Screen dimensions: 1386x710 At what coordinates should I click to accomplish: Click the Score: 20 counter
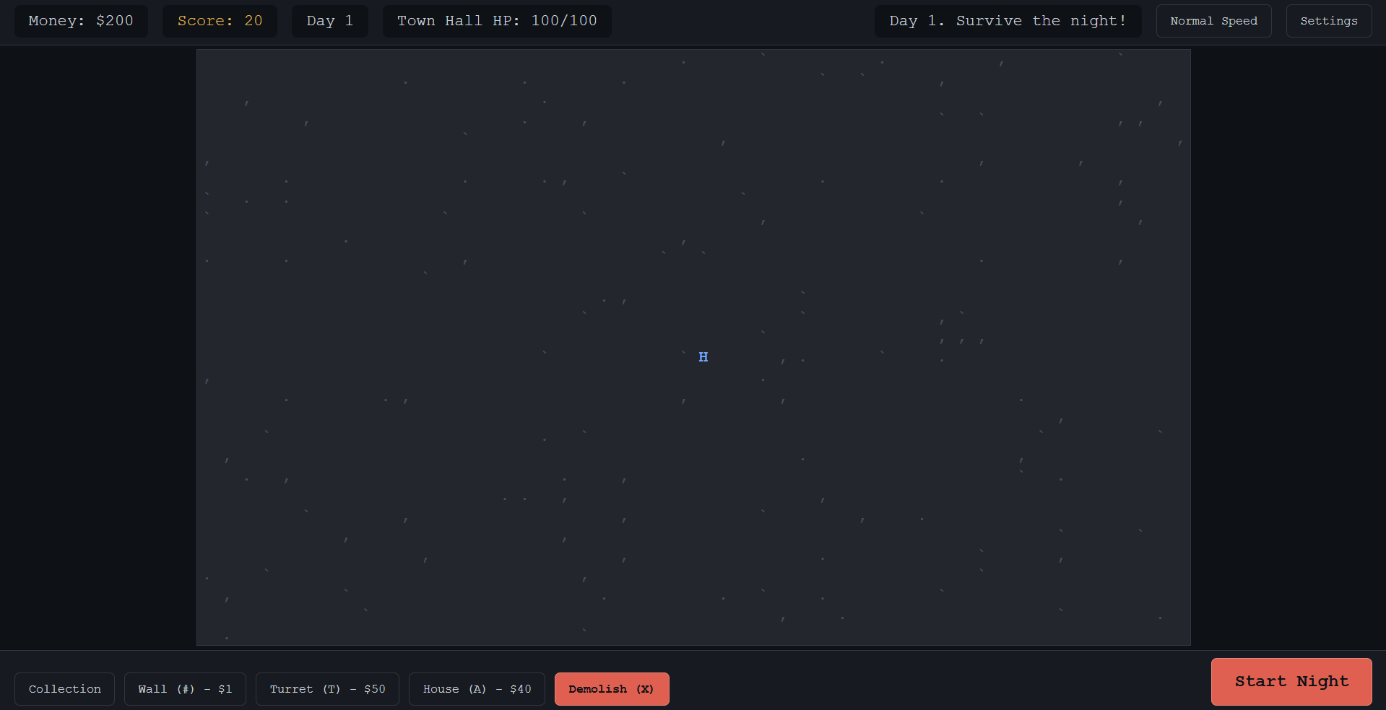click(x=220, y=21)
